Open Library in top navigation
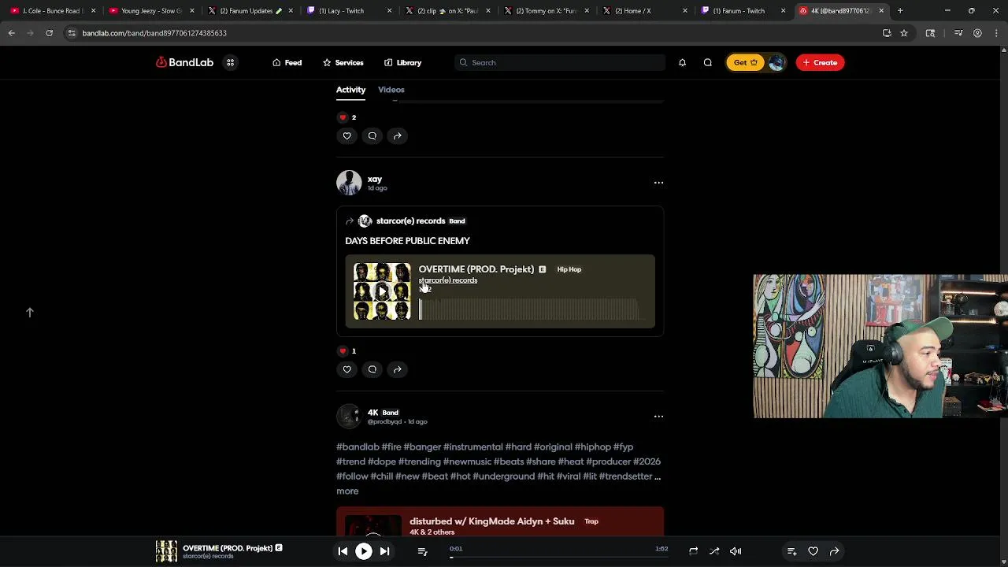 coord(402,62)
